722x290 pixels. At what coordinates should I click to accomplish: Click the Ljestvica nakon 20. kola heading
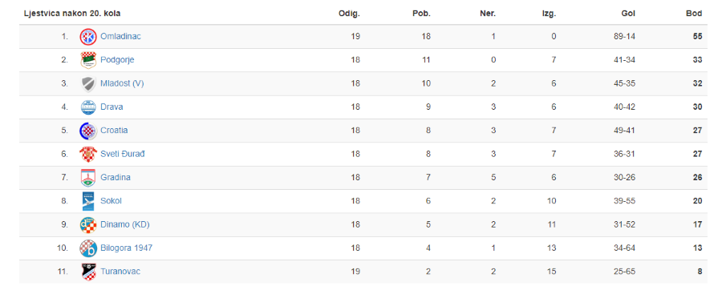coord(72,14)
